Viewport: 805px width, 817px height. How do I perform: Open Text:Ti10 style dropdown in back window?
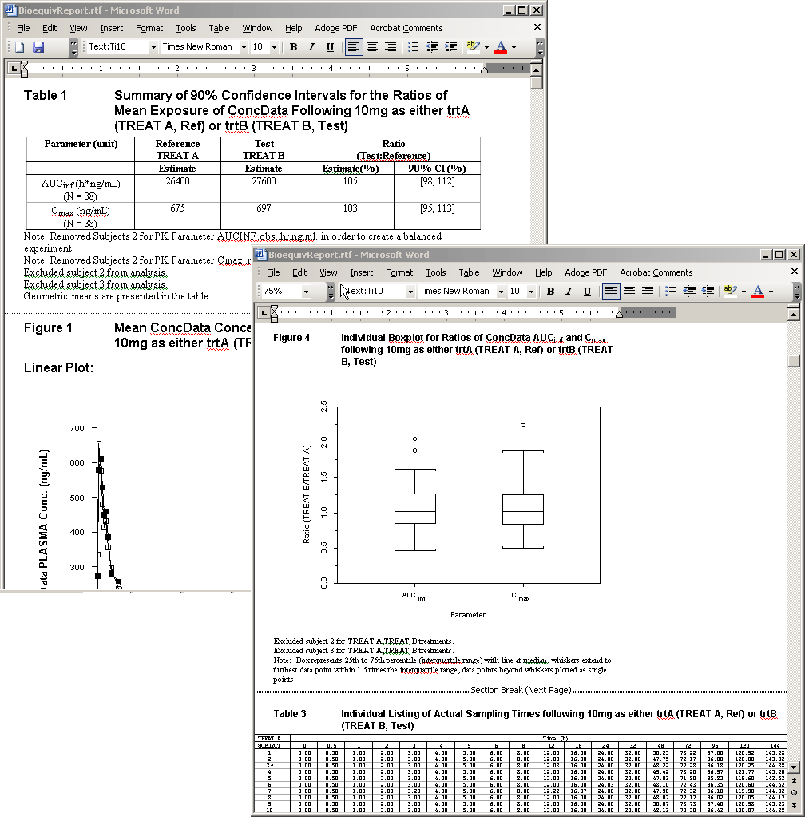[153, 47]
